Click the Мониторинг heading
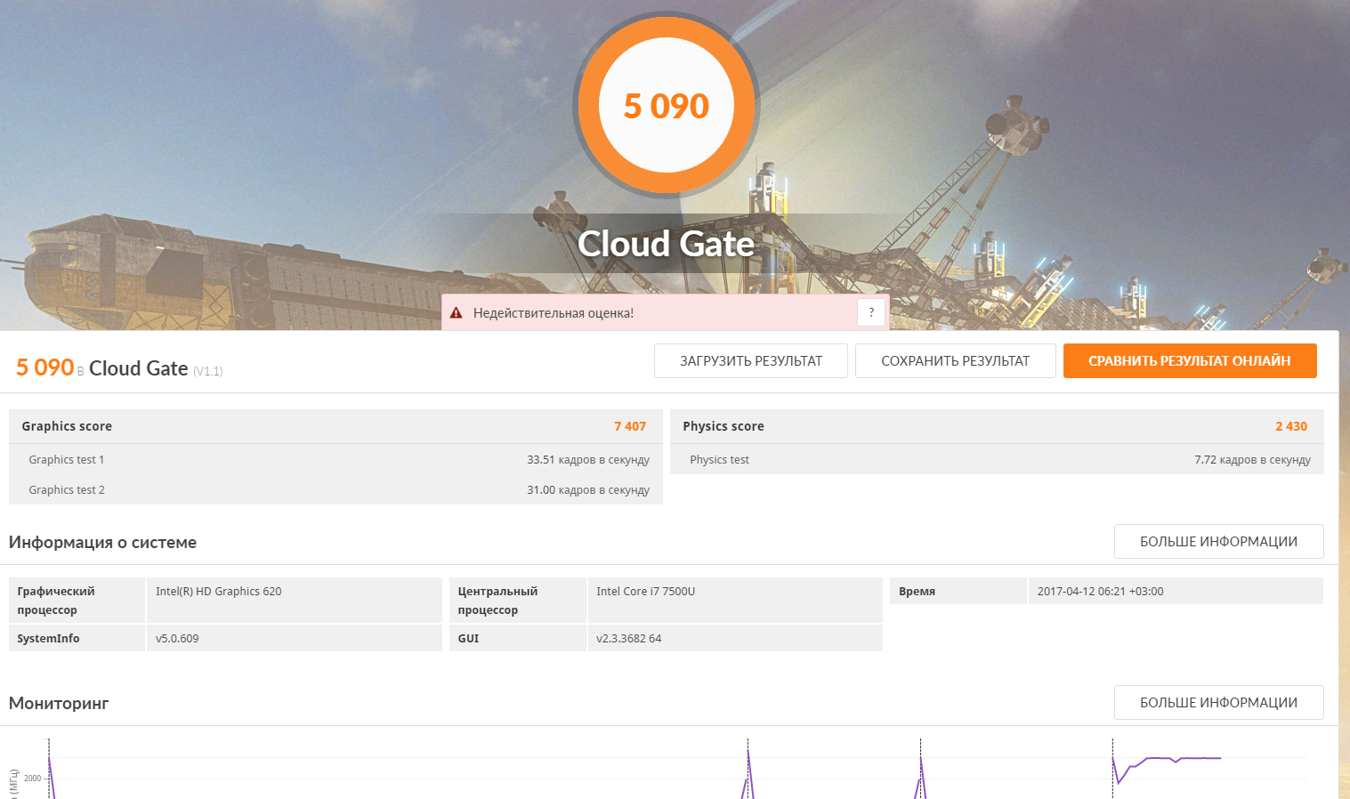Screen dimensions: 1350x799 click(x=59, y=704)
